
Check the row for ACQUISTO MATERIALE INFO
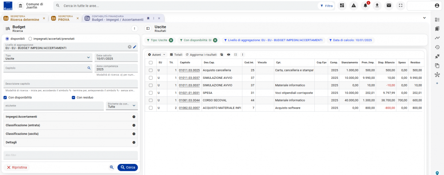point(151,108)
